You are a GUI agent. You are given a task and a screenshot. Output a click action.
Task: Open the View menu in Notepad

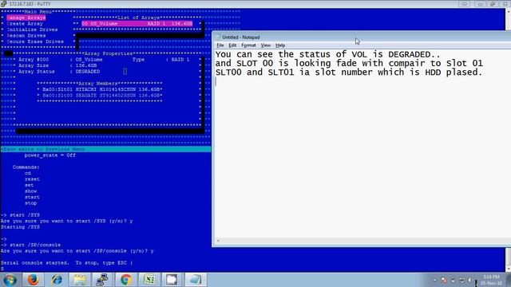pyautogui.click(x=266, y=45)
